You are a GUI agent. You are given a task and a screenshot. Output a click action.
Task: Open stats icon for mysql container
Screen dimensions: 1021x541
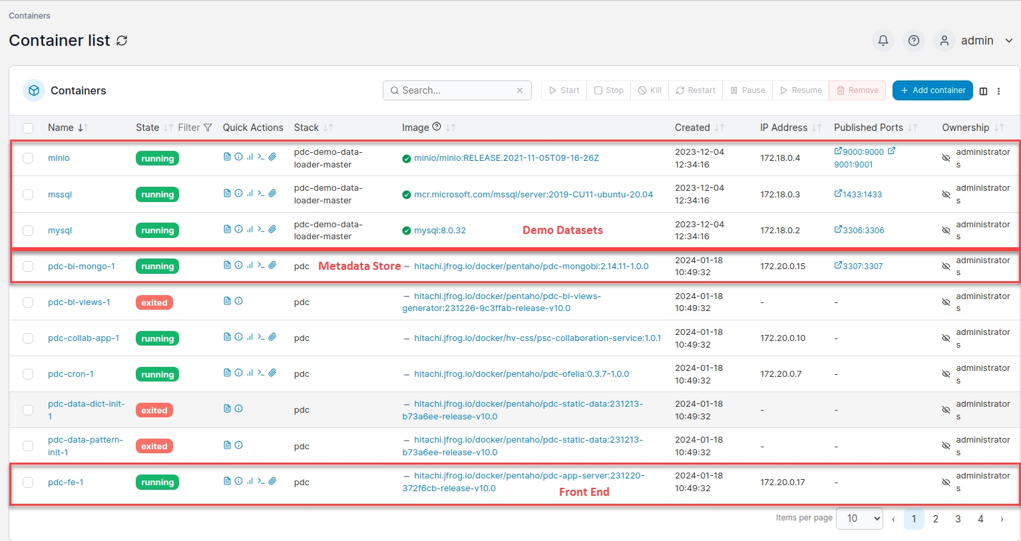[x=250, y=229]
